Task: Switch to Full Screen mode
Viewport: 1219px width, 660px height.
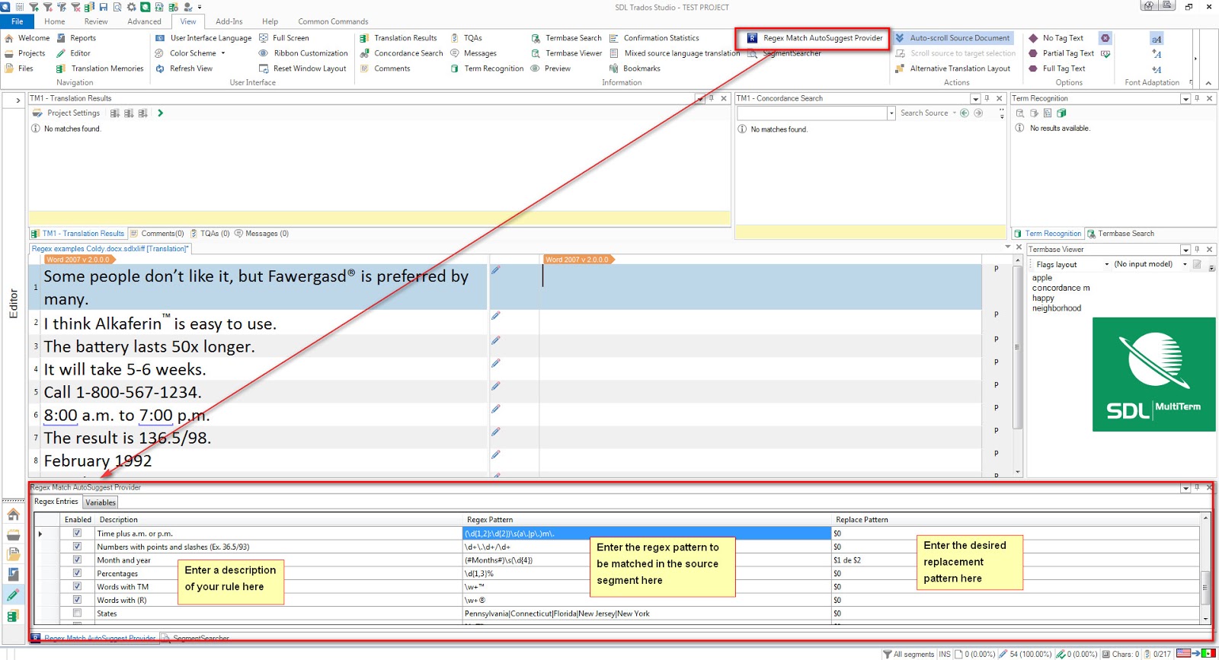Action: tap(283, 38)
